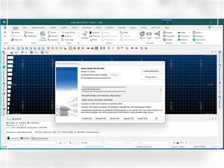The width and height of the screenshot is (224, 168).
Task: Select the Strings selection tool
Action: click(x=29, y=32)
